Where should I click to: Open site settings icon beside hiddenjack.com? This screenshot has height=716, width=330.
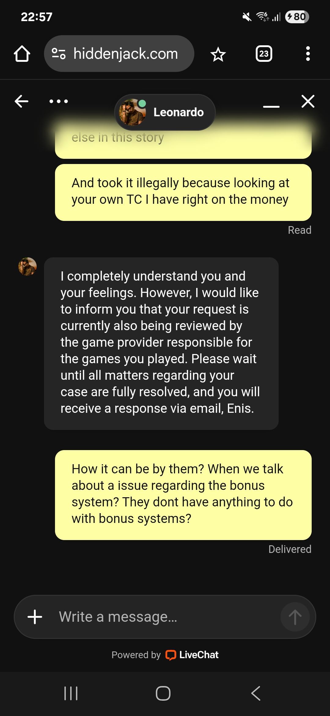(58, 54)
